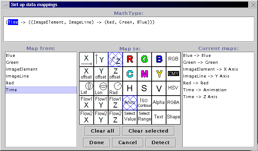Viewport: 258px width, 151px height.
Task: Click the Clear selected button
Action: click(x=148, y=131)
